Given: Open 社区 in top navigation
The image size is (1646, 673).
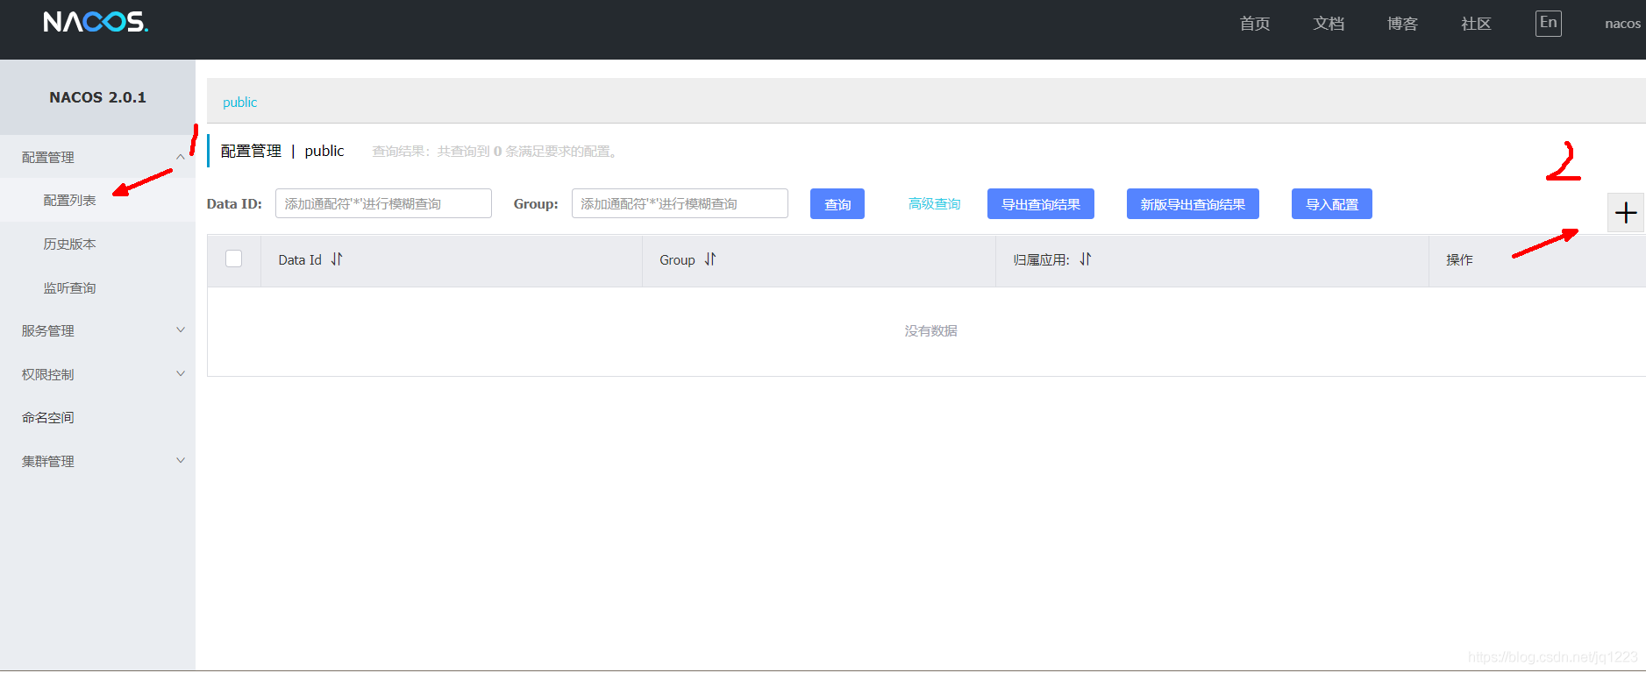Looking at the screenshot, I should tap(1476, 24).
